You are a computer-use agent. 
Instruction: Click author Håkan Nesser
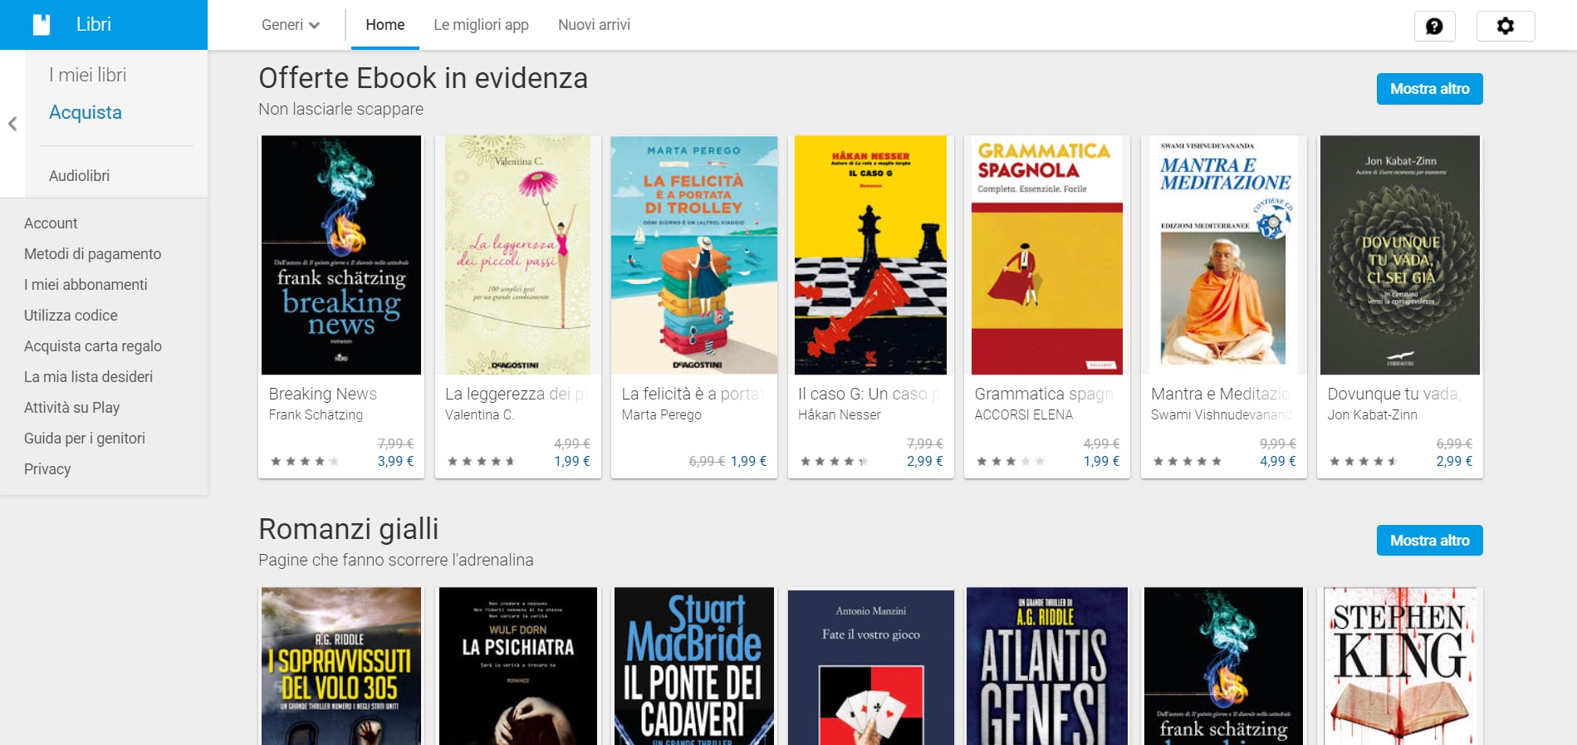[x=839, y=414]
